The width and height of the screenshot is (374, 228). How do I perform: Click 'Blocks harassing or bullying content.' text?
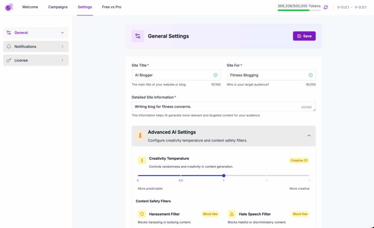(x=164, y=222)
